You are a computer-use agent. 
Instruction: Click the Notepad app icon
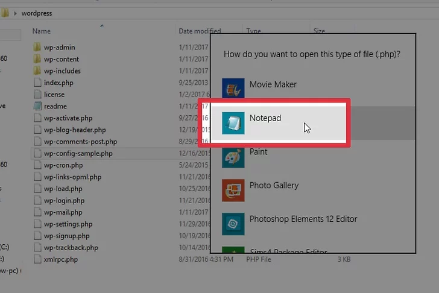point(233,122)
